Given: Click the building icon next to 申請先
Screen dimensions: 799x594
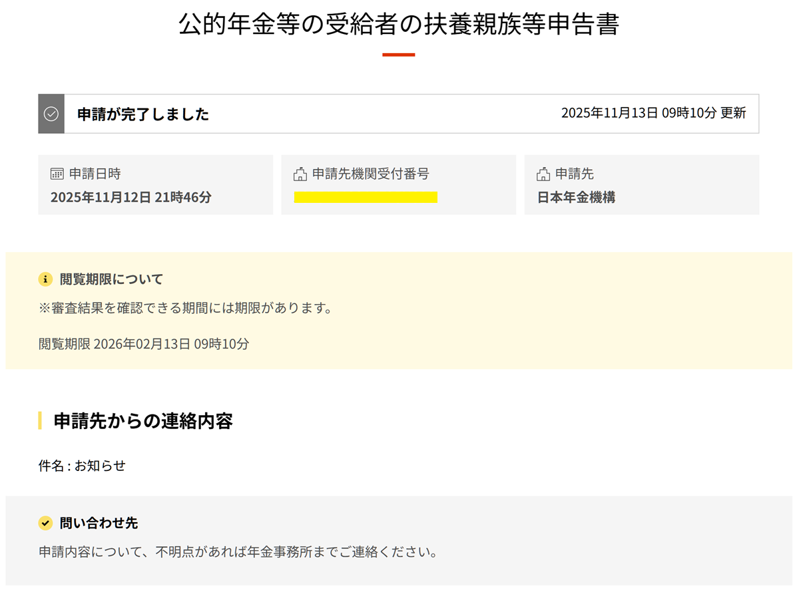Looking at the screenshot, I should [x=543, y=174].
